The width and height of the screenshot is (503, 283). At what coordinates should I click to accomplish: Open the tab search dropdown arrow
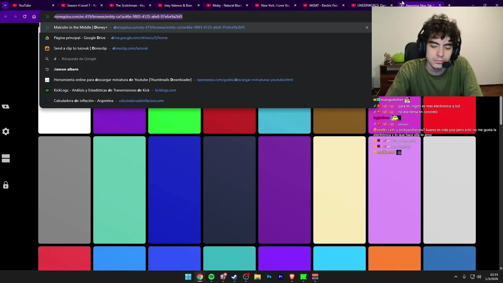pyautogui.click(x=5, y=5)
